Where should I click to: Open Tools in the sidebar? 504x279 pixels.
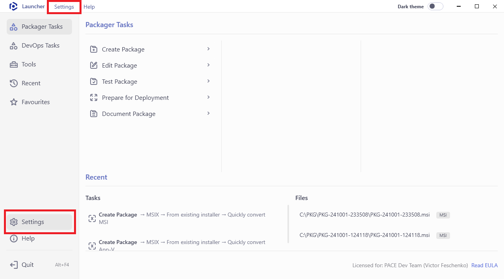tap(39, 64)
